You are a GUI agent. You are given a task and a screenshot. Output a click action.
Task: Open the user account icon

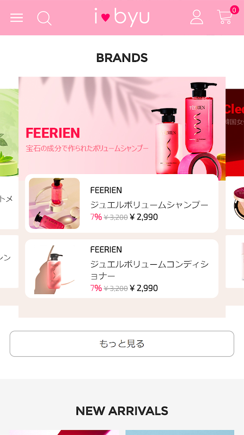(197, 17)
